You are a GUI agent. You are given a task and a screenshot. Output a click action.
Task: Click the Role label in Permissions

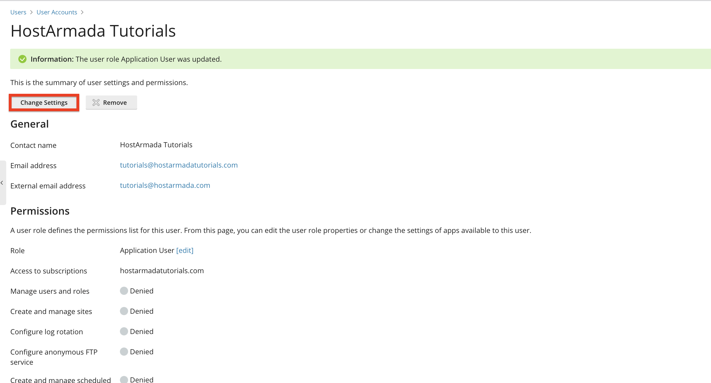(x=17, y=251)
